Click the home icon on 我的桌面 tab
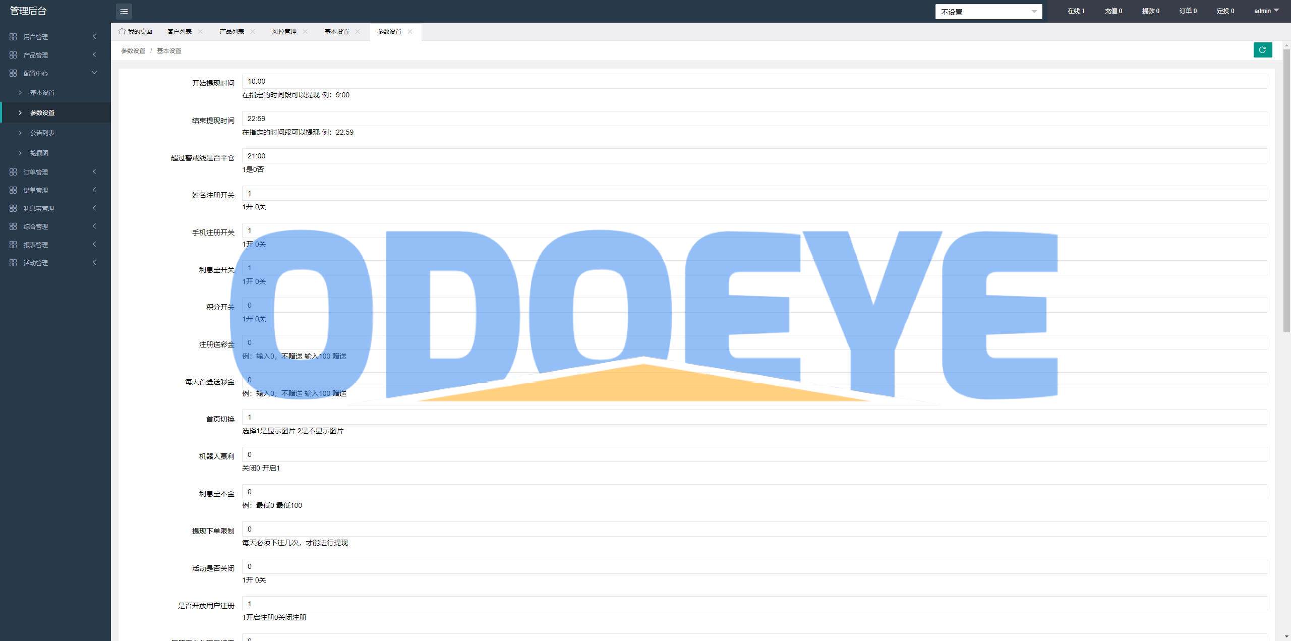This screenshot has height=641, width=1291. [122, 31]
